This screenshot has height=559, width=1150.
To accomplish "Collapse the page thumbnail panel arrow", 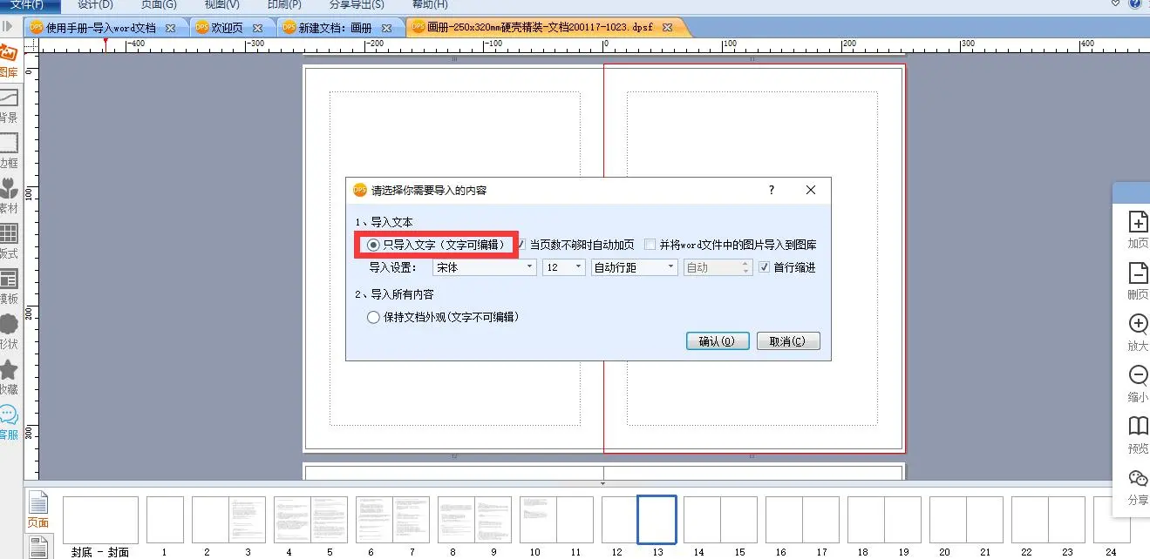I will pyautogui.click(x=602, y=482).
